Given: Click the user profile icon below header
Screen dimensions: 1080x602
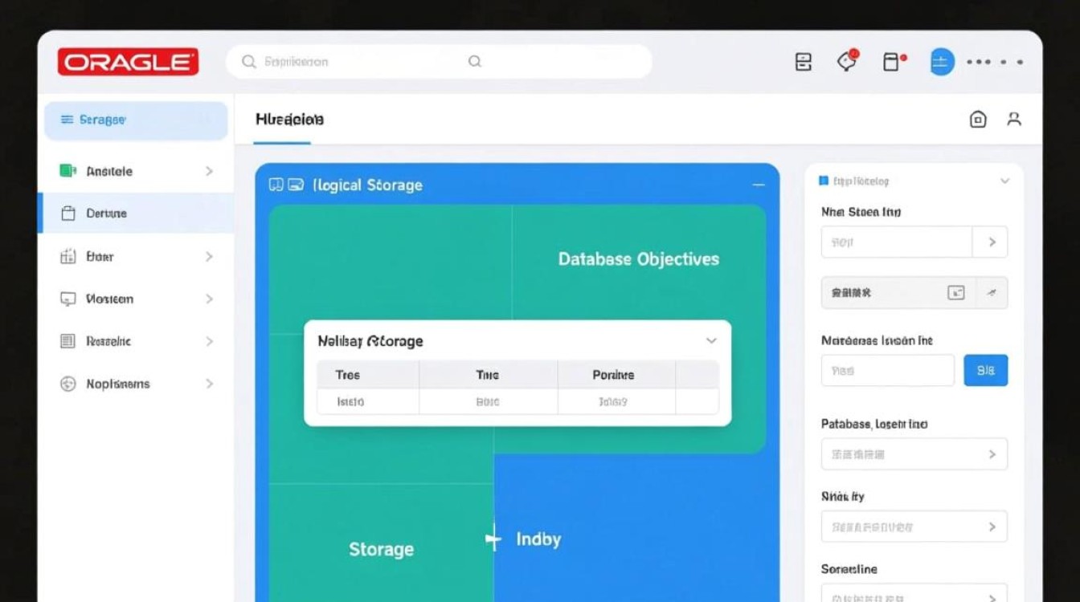Looking at the screenshot, I should 1014,120.
